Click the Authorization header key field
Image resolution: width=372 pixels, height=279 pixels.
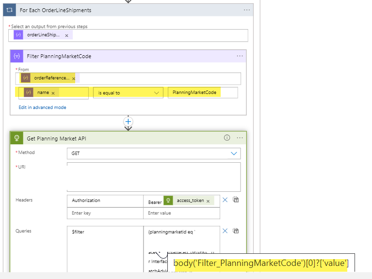[x=105, y=201]
